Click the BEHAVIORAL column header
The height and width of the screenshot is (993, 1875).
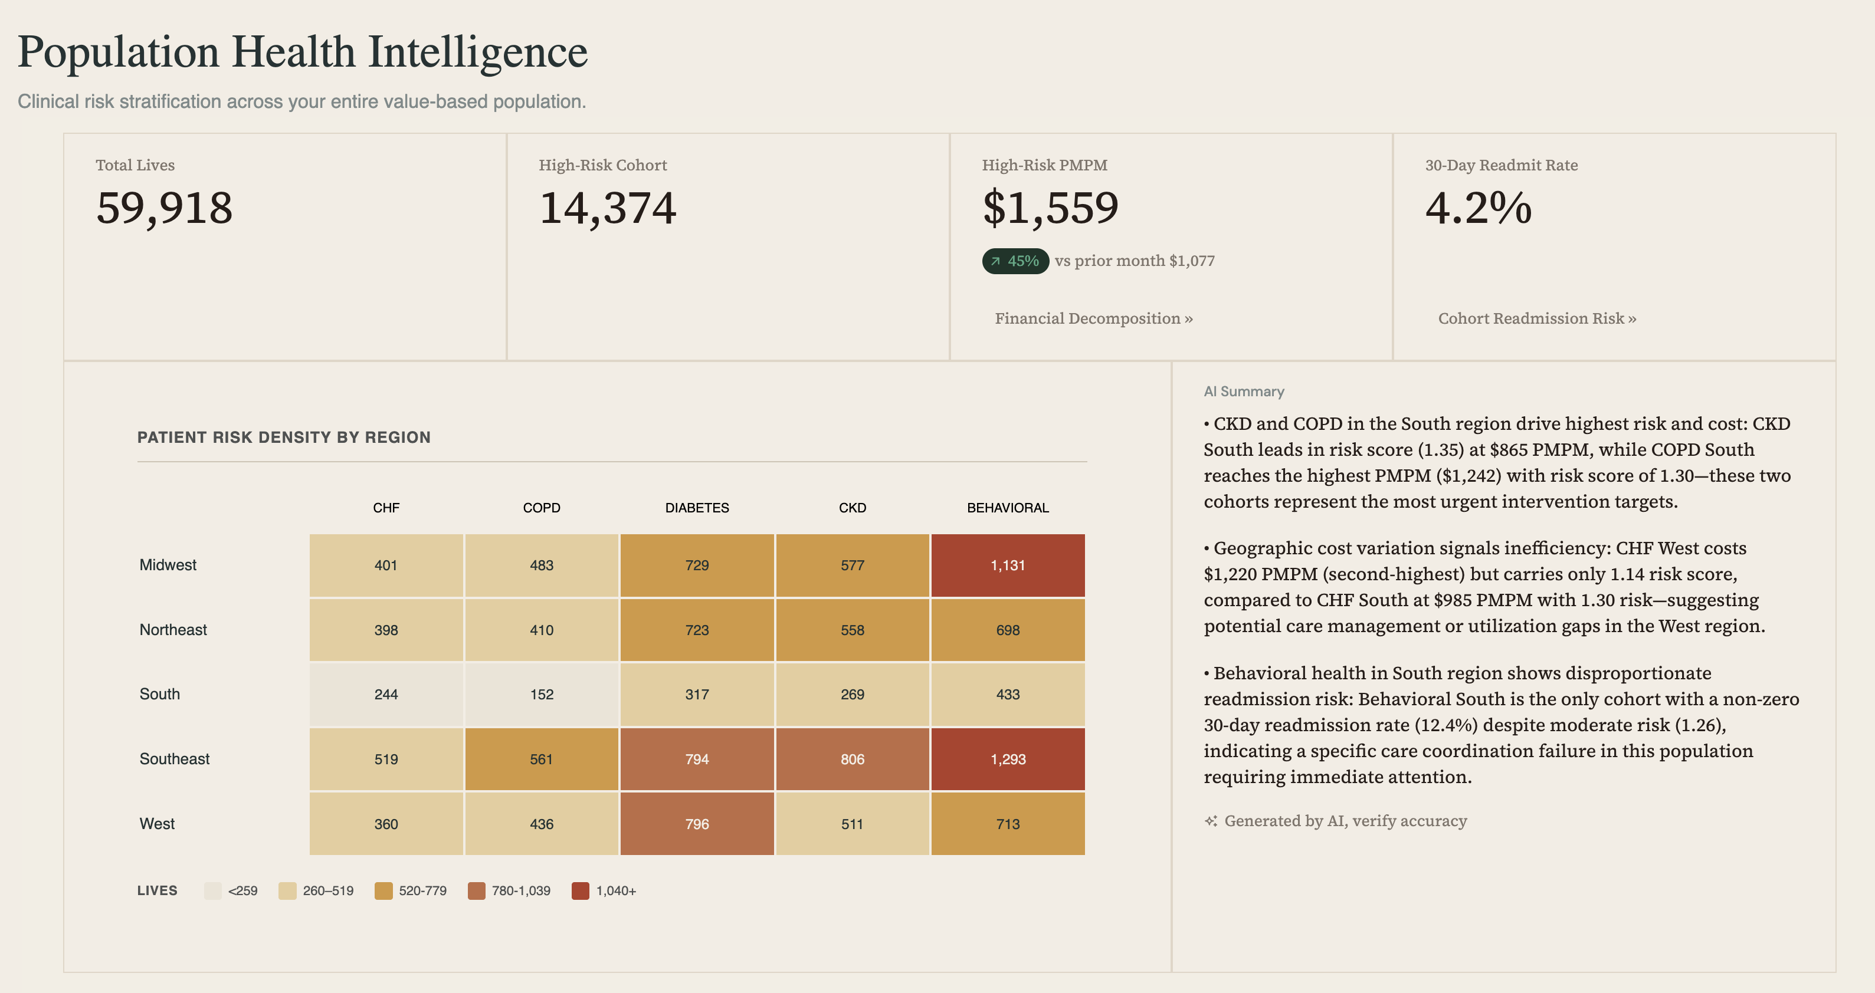[1008, 508]
